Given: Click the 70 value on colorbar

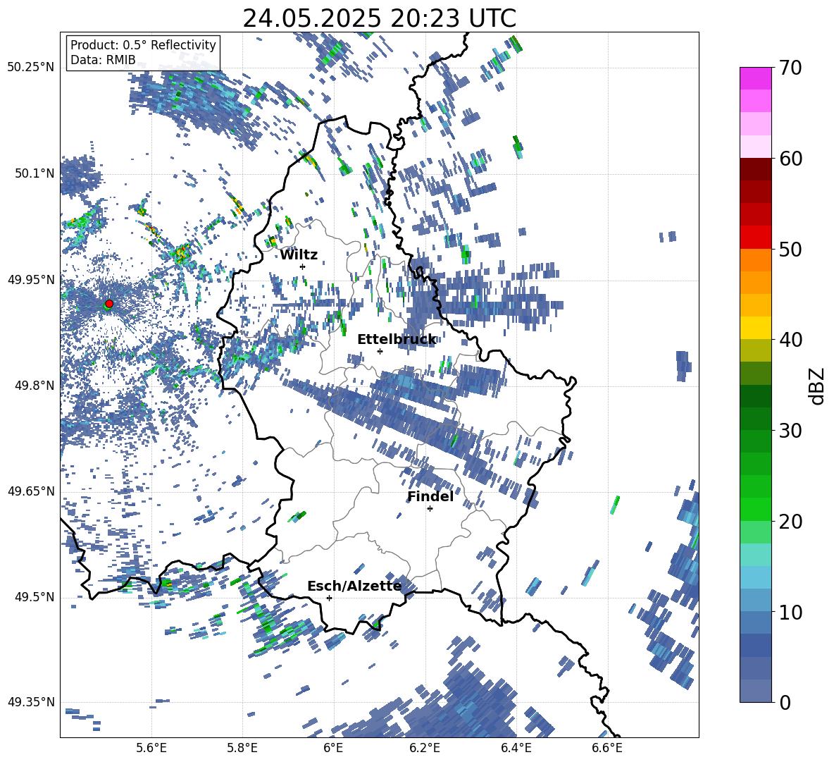Looking at the screenshot, I should [790, 68].
